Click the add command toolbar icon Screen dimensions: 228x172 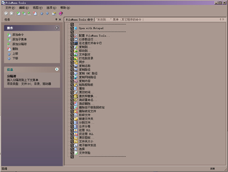(x=18, y=14)
